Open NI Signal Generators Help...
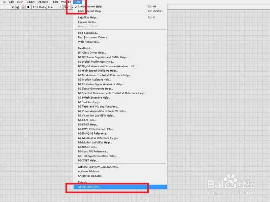270x202 pixels. (x=120, y=89)
